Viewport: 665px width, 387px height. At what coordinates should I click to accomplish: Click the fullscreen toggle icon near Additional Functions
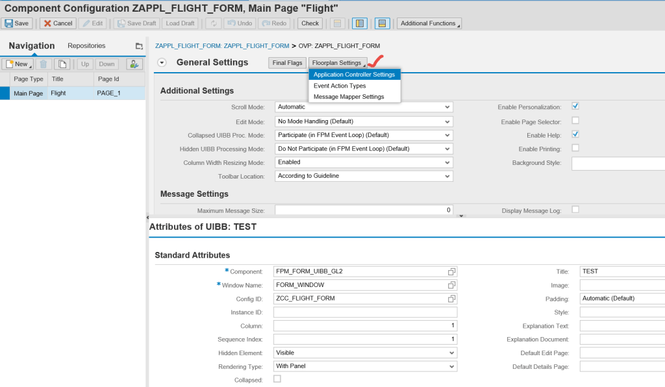[382, 23]
